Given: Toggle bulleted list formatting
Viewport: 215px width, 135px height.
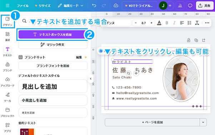Looking at the screenshot, I should point(189,23).
